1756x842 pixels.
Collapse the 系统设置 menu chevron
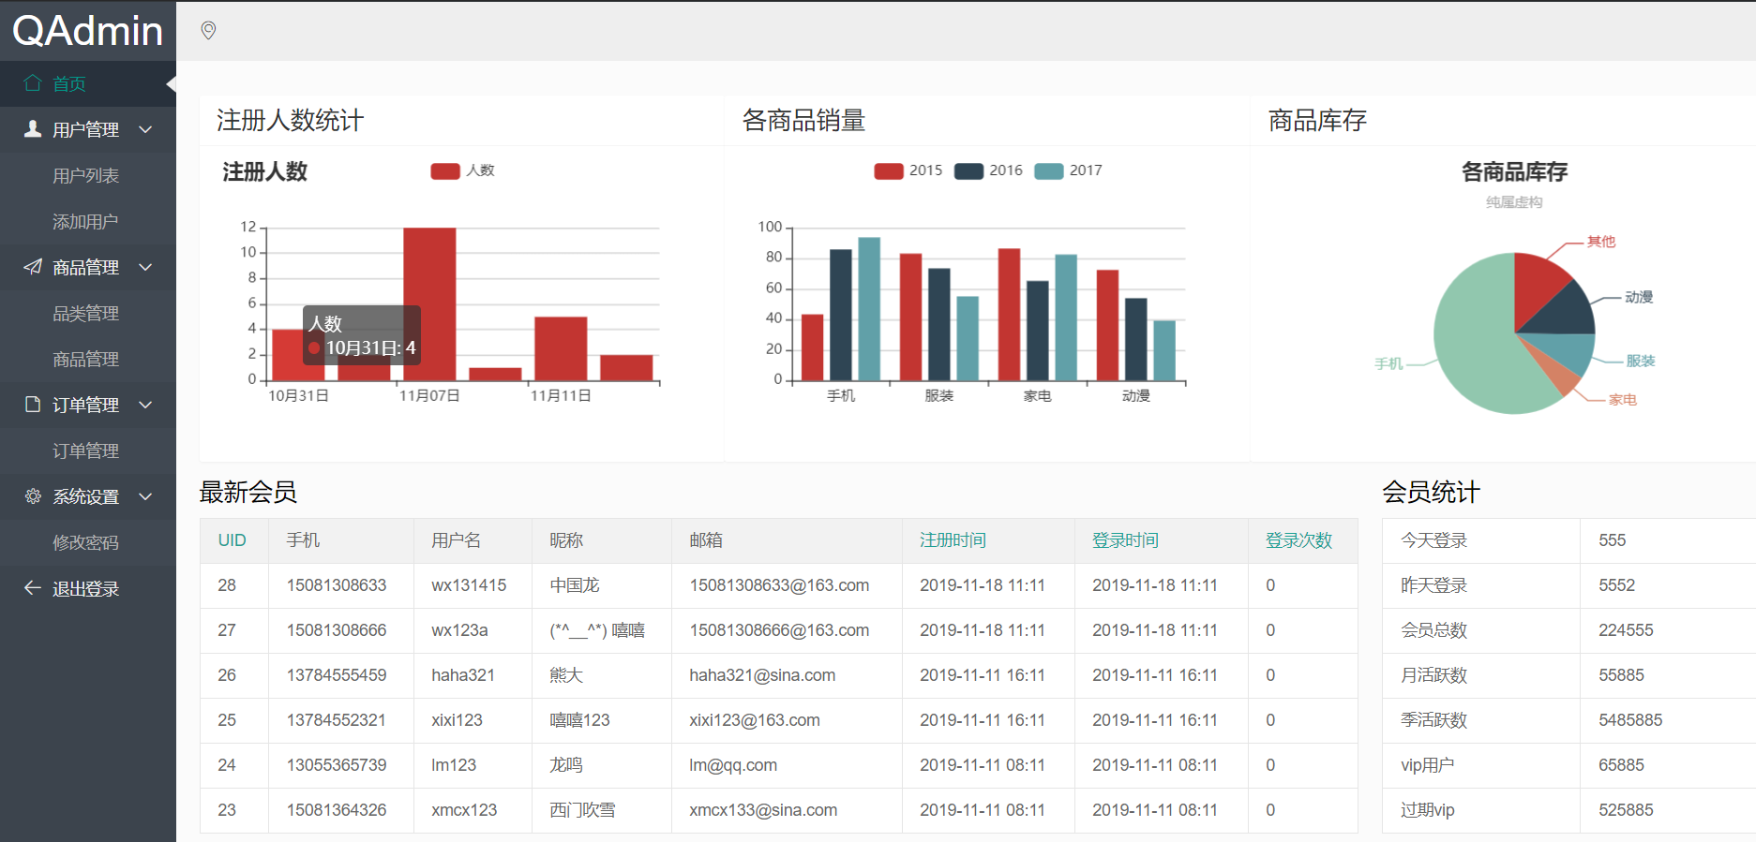point(145,496)
